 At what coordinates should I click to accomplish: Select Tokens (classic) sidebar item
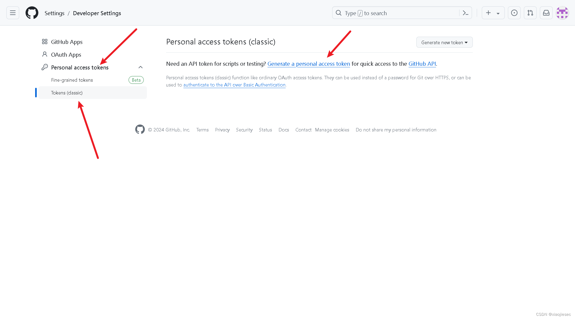coord(67,93)
